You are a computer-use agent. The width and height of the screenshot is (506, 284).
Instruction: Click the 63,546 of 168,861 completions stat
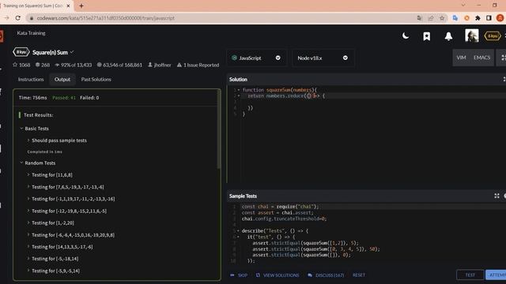tap(119, 65)
